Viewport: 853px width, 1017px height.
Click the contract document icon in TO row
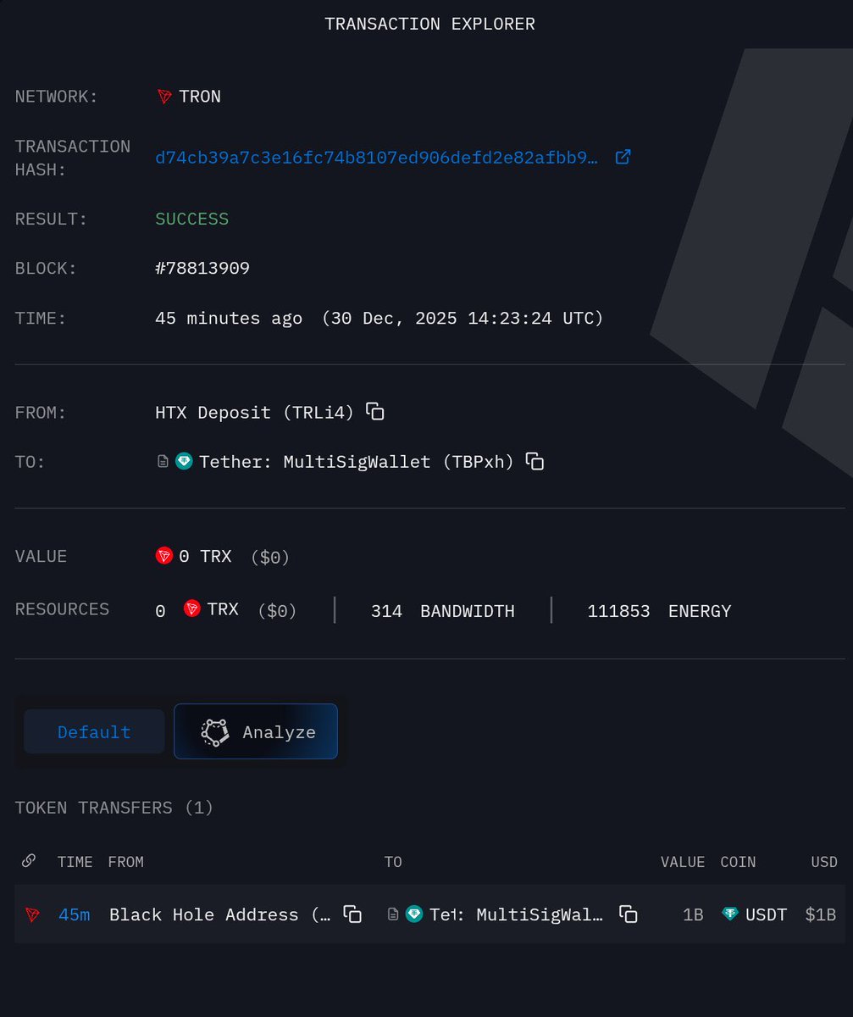pyautogui.click(x=163, y=462)
